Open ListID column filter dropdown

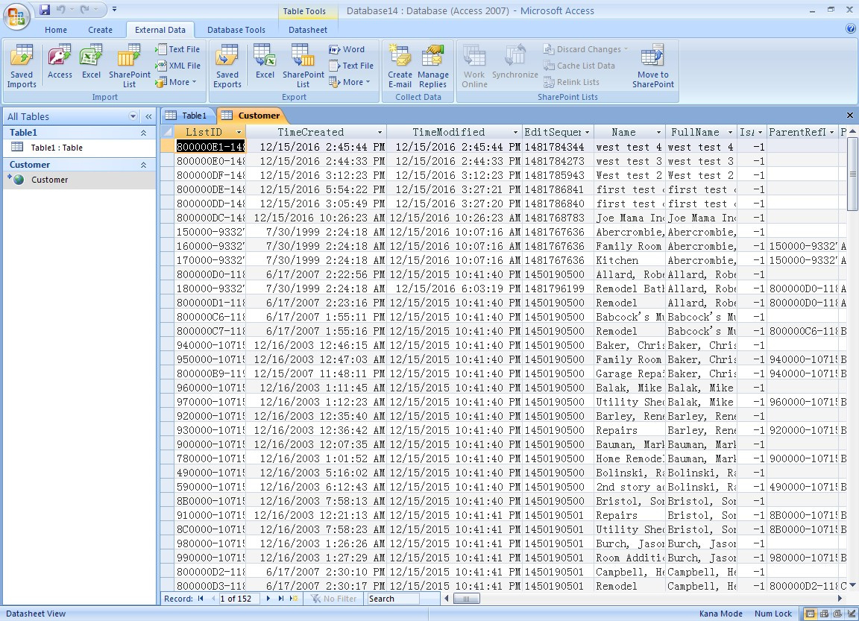click(x=239, y=133)
